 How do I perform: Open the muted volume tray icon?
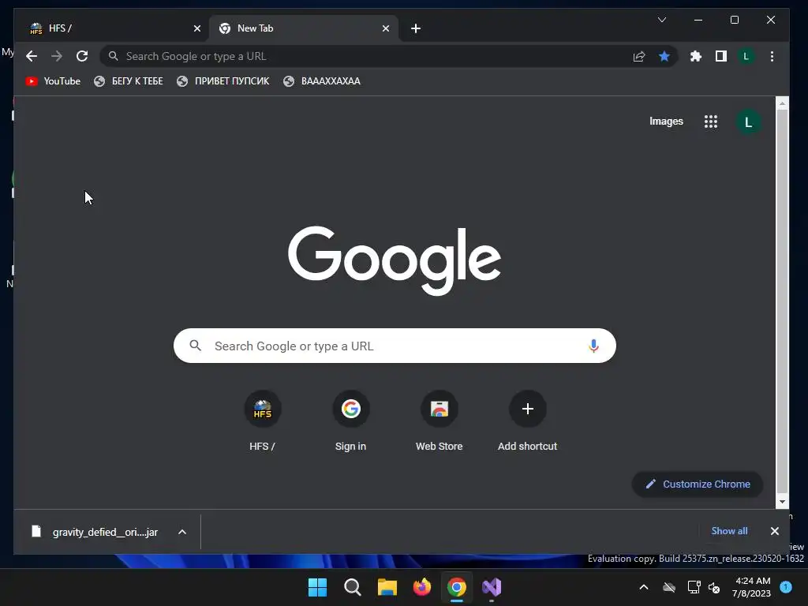pyautogui.click(x=714, y=587)
